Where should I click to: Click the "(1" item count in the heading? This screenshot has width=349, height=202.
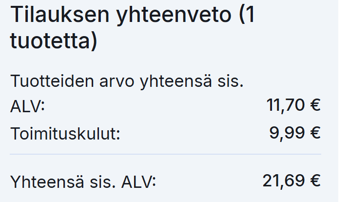[247, 15]
